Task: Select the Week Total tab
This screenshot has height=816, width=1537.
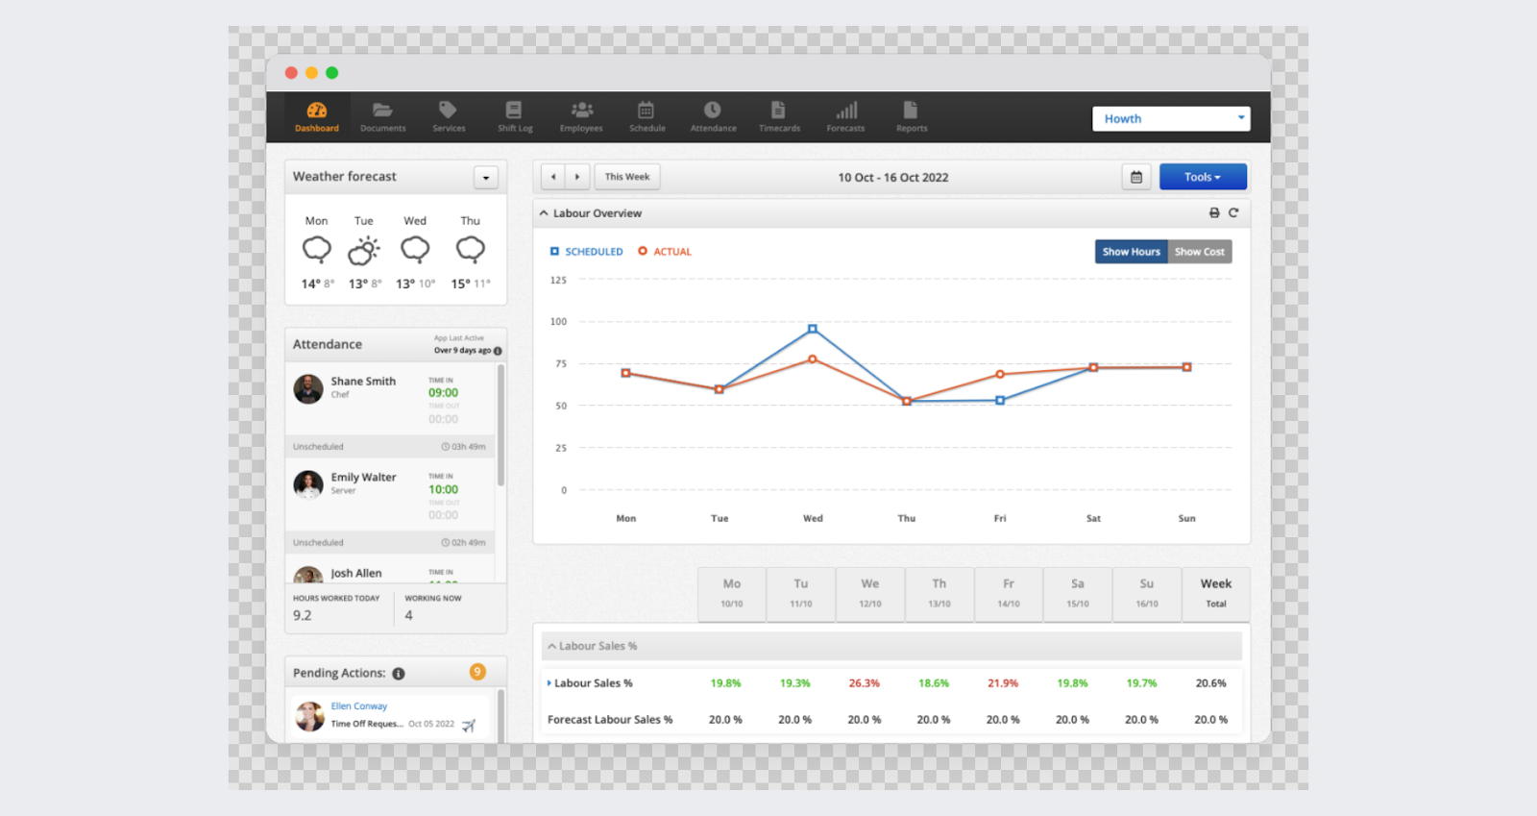Action: pos(1216,594)
